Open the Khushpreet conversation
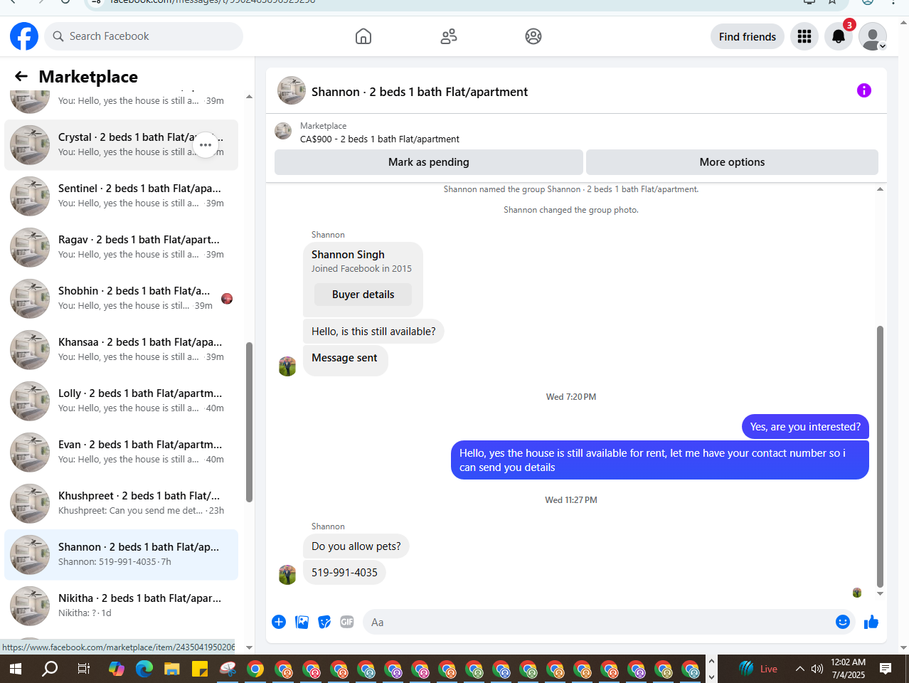The image size is (909, 683). coord(121,503)
